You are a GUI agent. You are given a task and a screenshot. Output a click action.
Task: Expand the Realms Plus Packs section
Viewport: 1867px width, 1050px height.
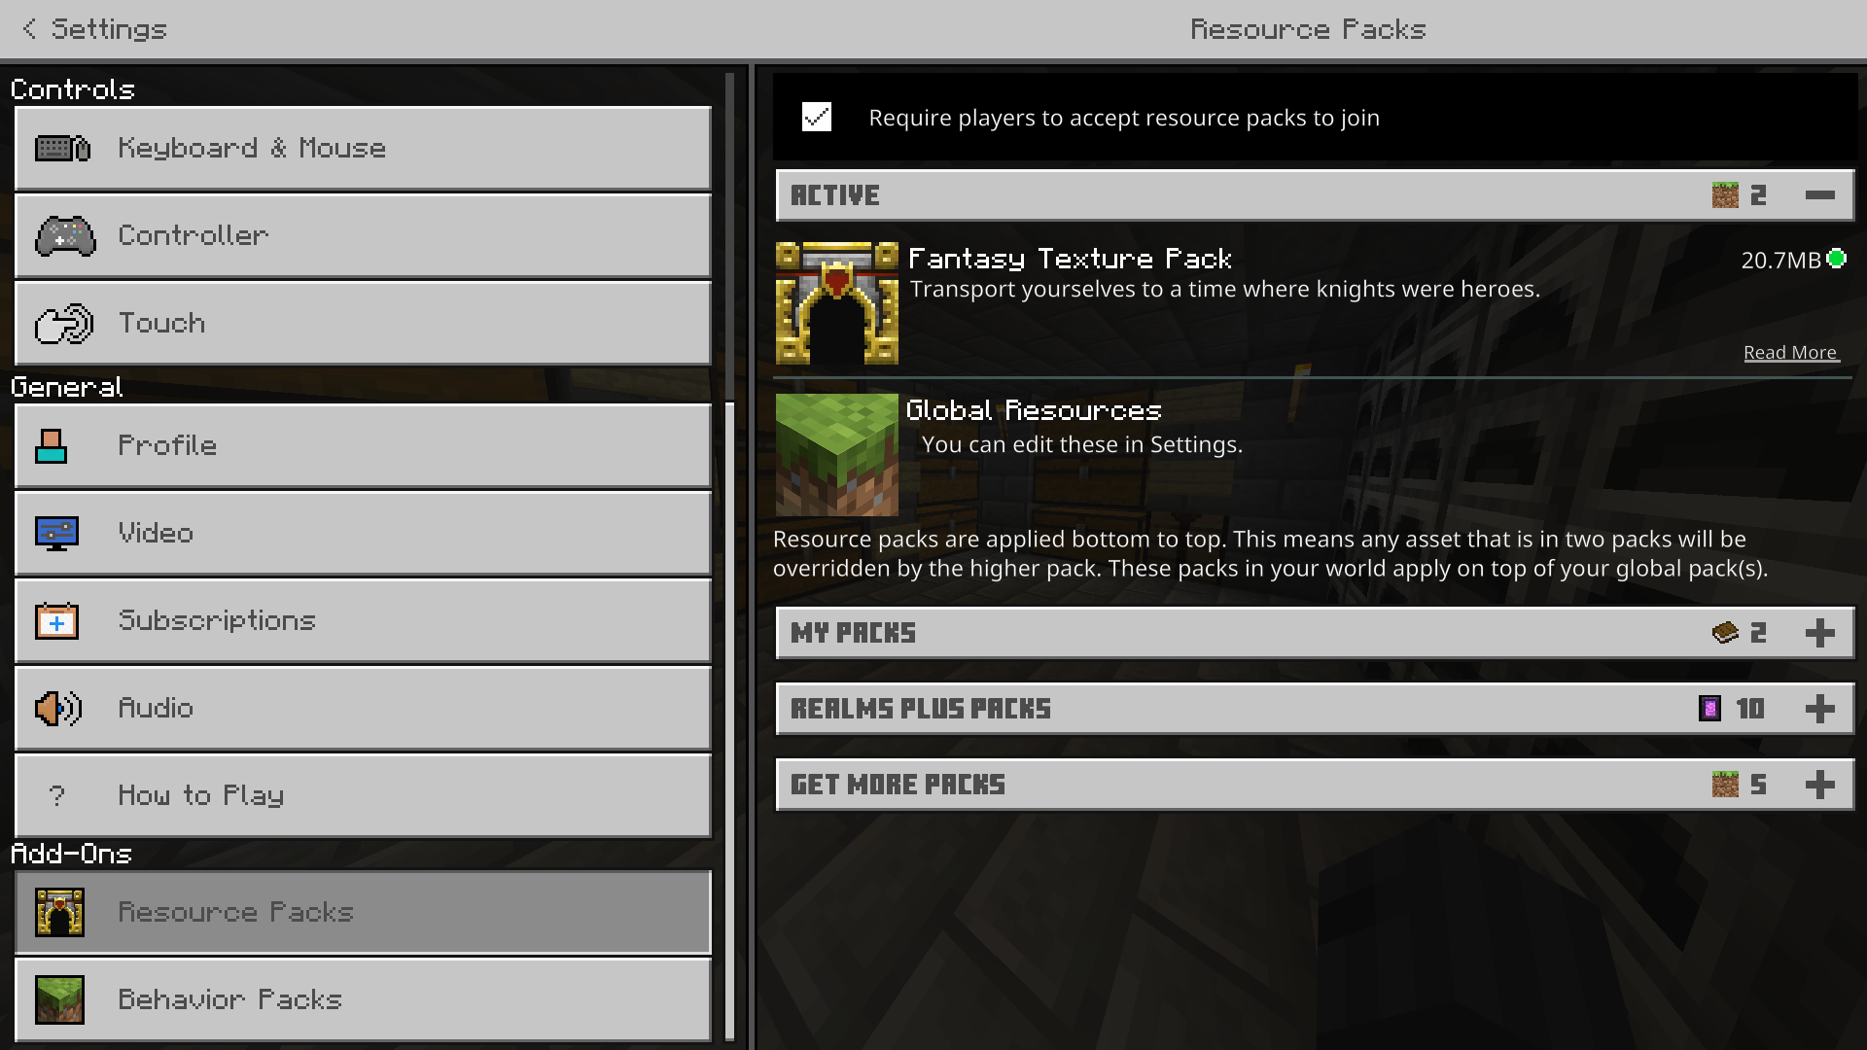click(1819, 709)
